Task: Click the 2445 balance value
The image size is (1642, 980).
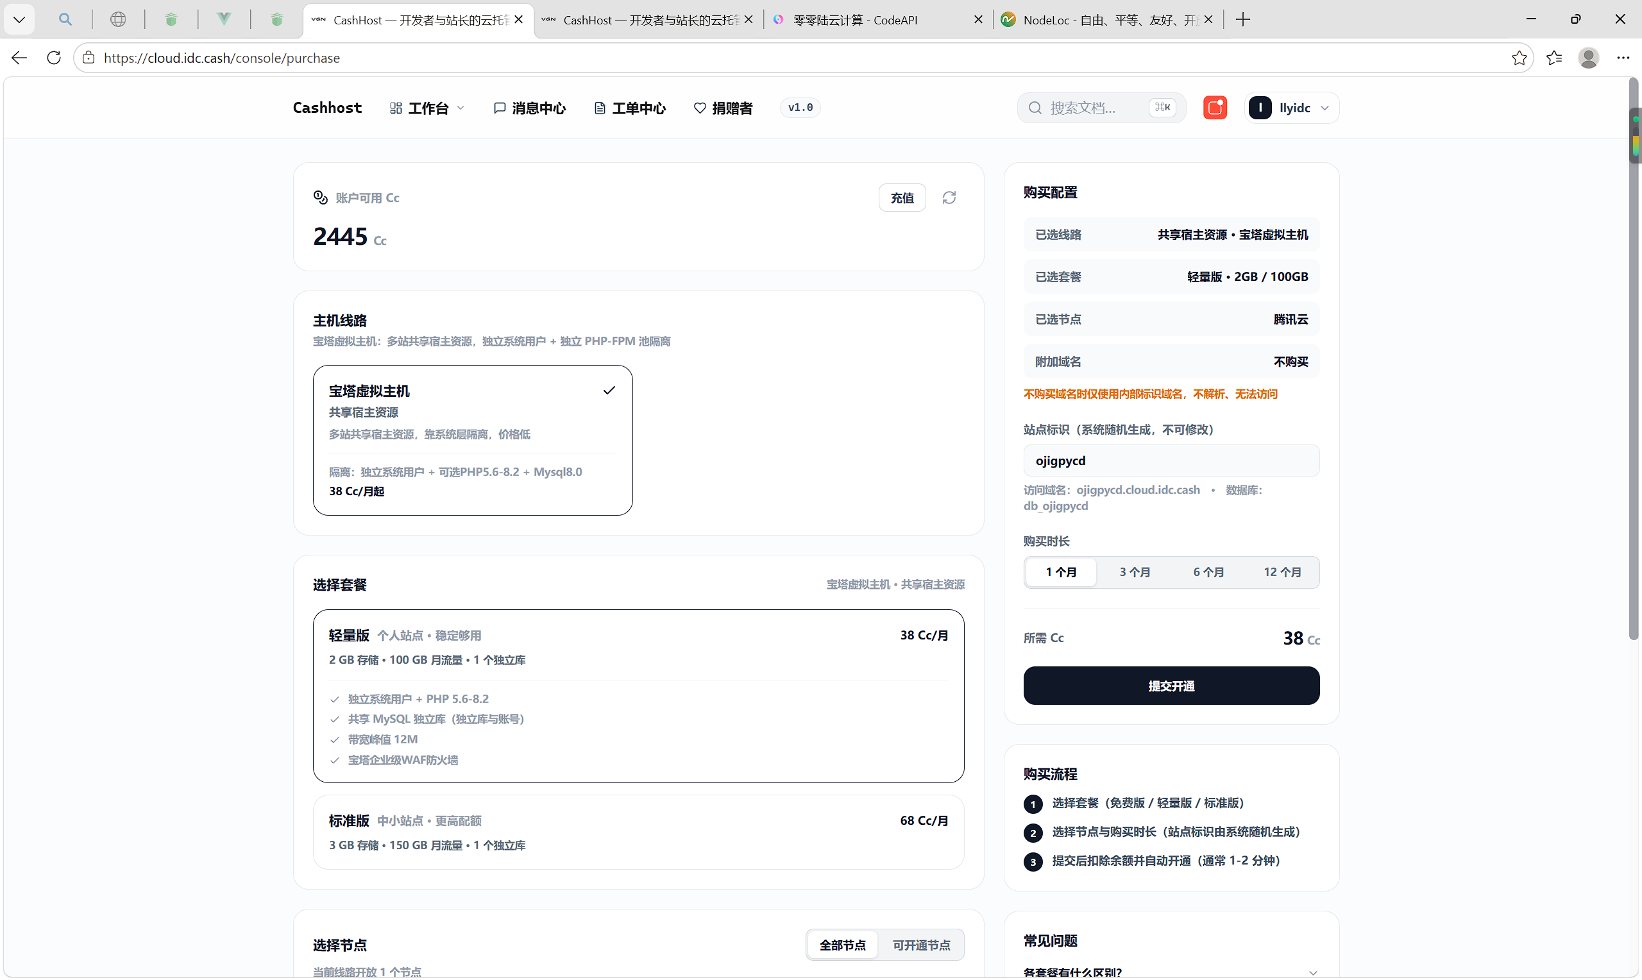Action: [340, 237]
